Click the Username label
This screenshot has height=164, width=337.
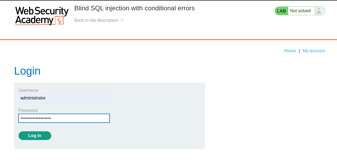28,90
